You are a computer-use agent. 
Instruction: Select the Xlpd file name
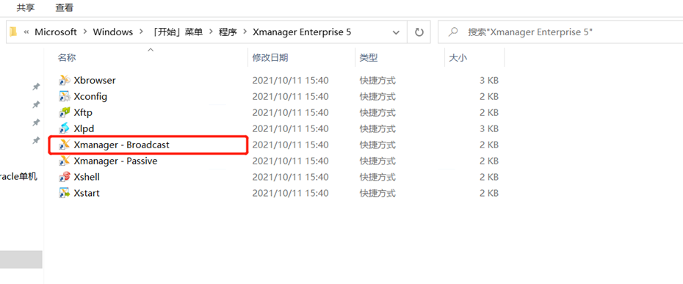tap(84, 128)
